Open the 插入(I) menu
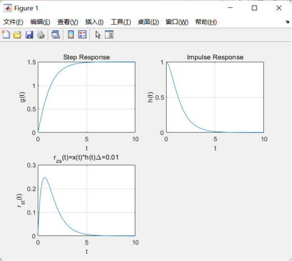 tap(94, 22)
